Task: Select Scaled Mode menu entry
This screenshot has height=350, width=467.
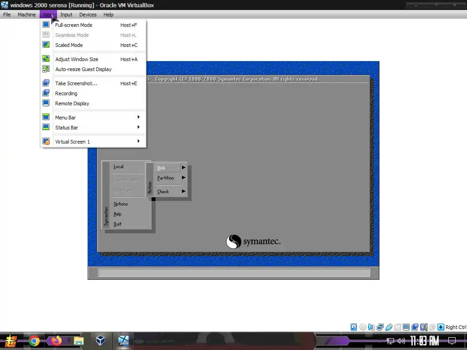Action: [x=93, y=45]
